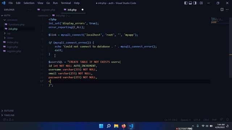This screenshot has width=232, height=130.
Task: Change line ending via CRLF status item
Action: (206, 120)
